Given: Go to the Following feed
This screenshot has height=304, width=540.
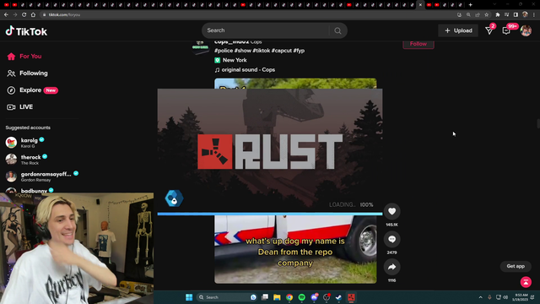Looking at the screenshot, I should coord(27,73).
